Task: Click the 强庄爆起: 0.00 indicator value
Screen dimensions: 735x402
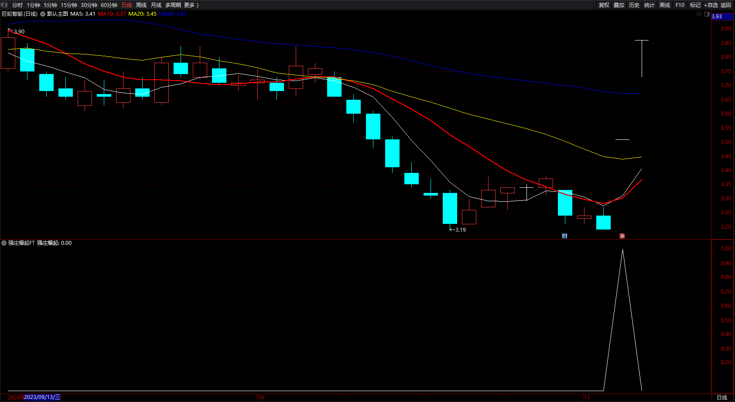Action: click(x=54, y=243)
